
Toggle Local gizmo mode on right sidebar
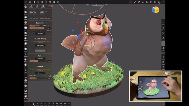pos(163,58)
